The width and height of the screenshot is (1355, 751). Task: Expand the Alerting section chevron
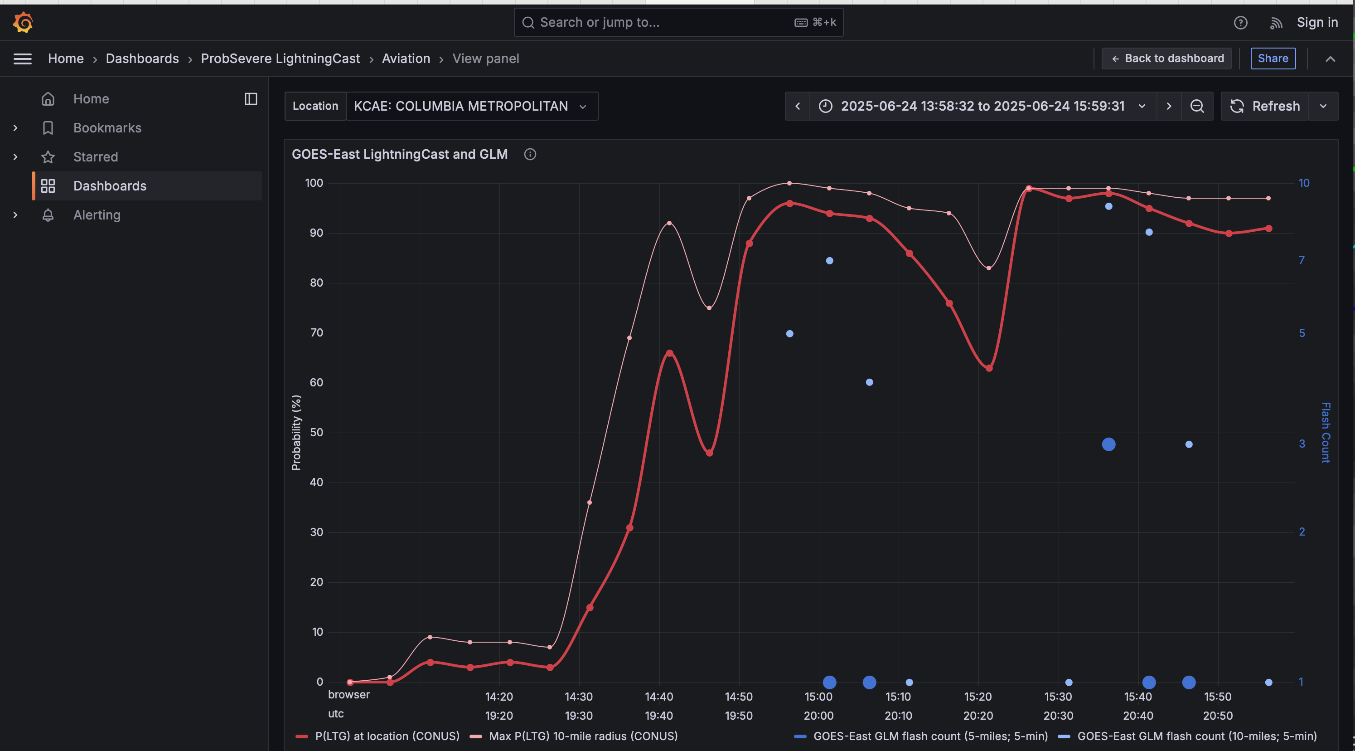(15, 215)
